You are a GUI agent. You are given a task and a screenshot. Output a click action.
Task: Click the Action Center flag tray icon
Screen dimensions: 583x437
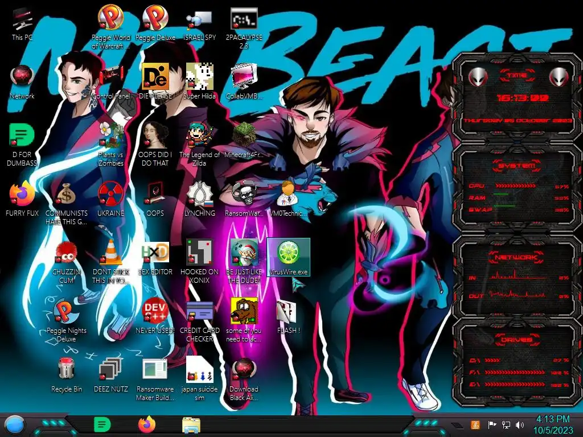point(492,424)
